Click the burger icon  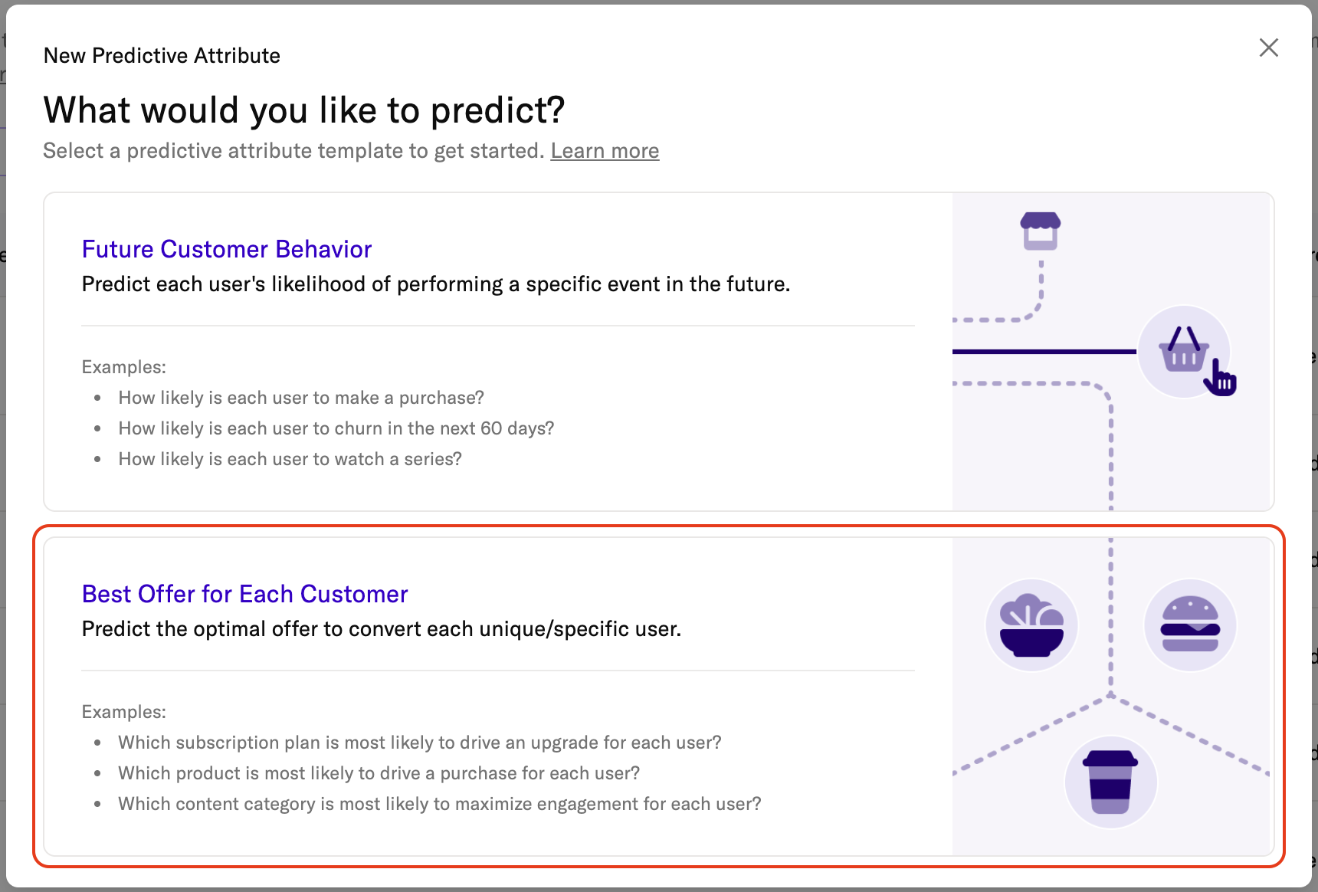point(1190,625)
